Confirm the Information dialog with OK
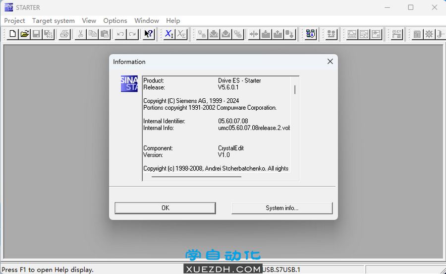The width and height of the screenshot is (446, 274). coord(165,208)
